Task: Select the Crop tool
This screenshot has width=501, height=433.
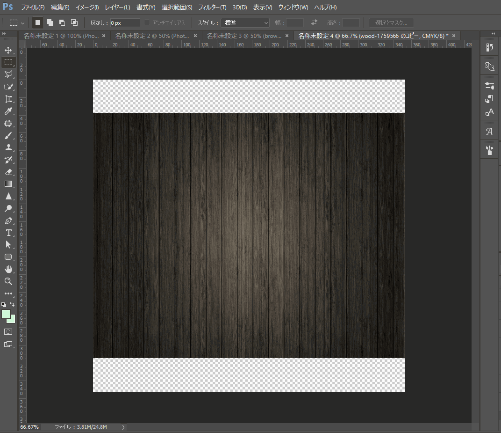Action: click(8, 99)
